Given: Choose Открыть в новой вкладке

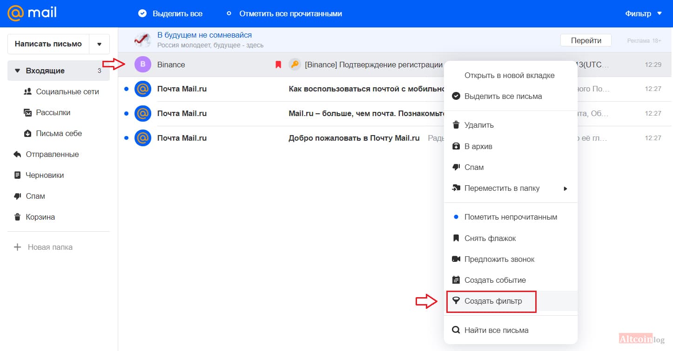Looking at the screenshot, I should click(x=511, y=75).
